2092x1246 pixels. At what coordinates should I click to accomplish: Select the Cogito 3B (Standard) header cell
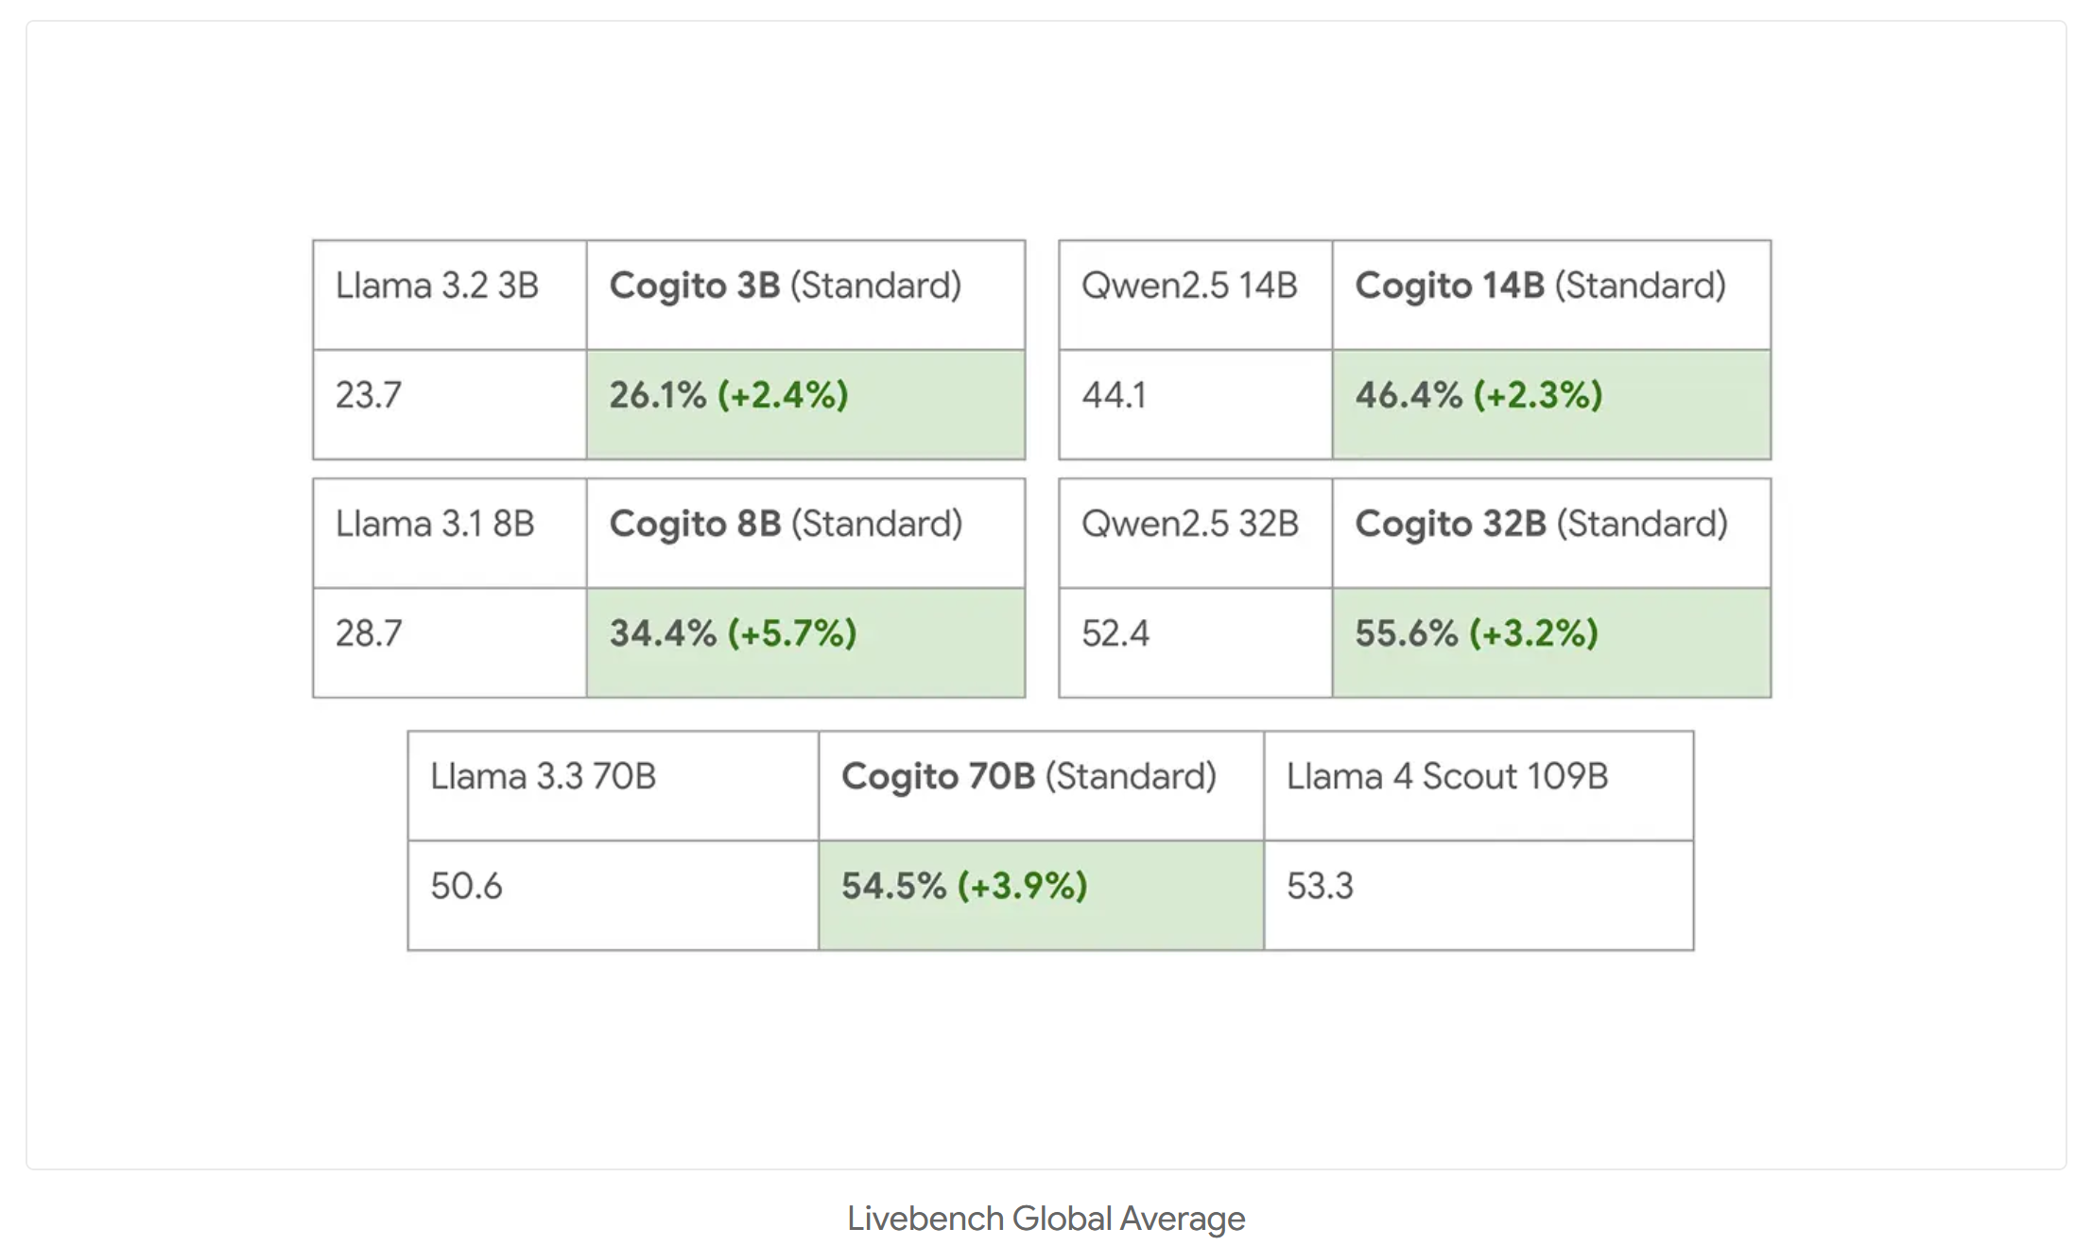[804, 294]
